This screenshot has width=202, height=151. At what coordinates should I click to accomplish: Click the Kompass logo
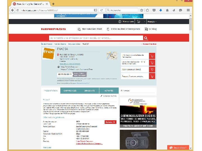click(x=53, y=29)
